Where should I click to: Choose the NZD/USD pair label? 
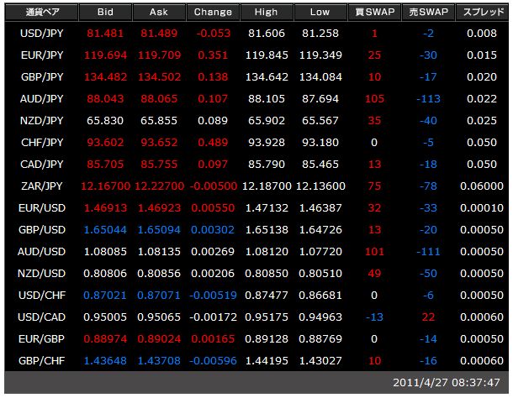click(x=41, y=274)
